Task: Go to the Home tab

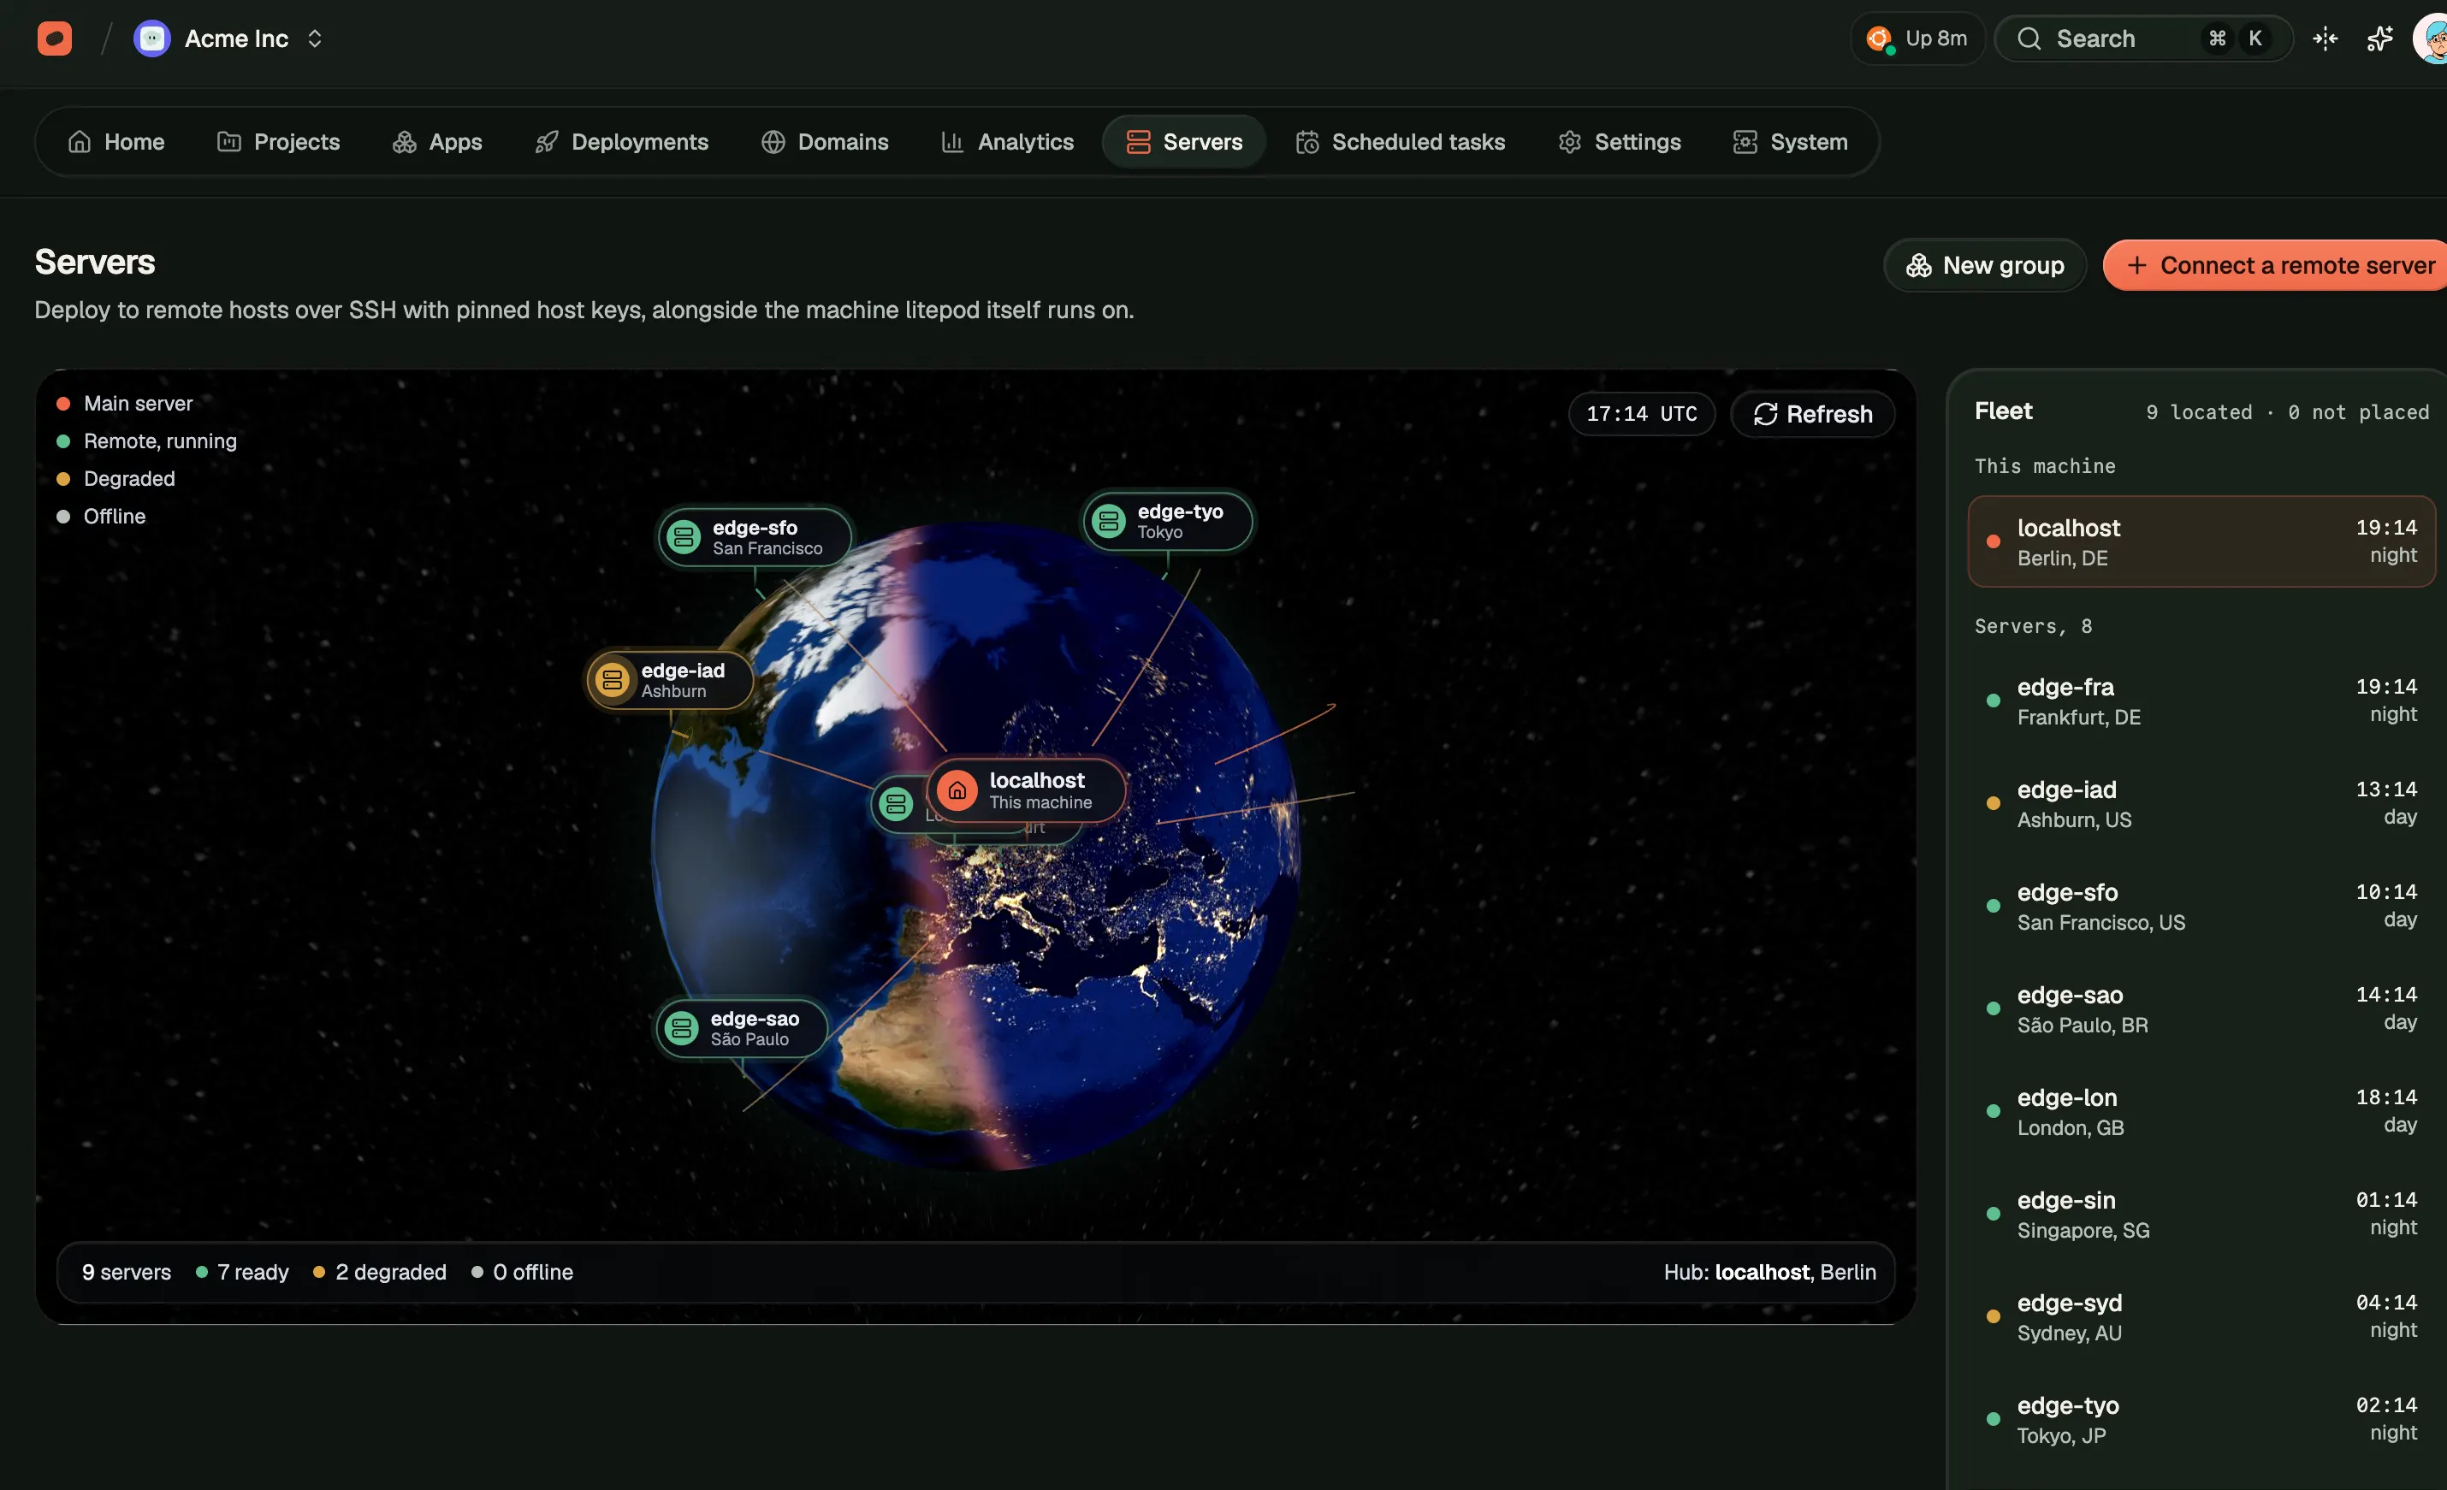Action: click(x=116, y=142)
